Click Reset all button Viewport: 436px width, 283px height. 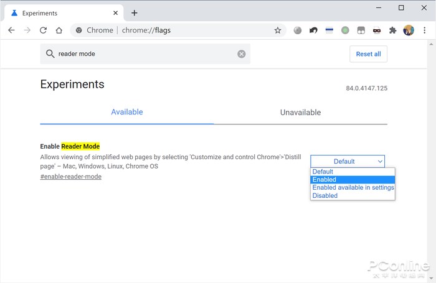[369, 54]
